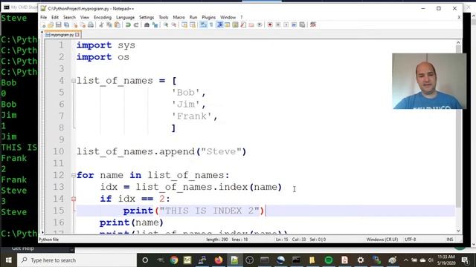Save the file using the Save icon
The height and width of the screenshot is (267, 476).
[59, 24]
